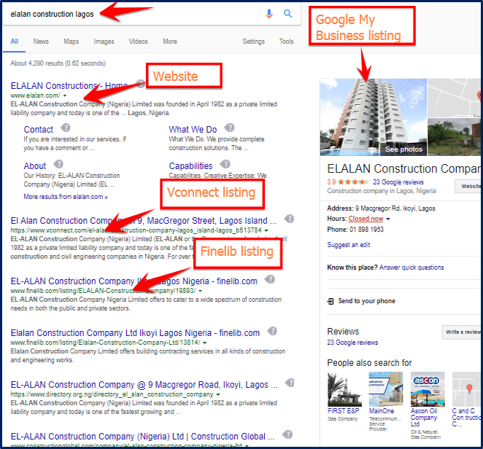
Task: Open the About sitelink
Action: click(35, 166)
